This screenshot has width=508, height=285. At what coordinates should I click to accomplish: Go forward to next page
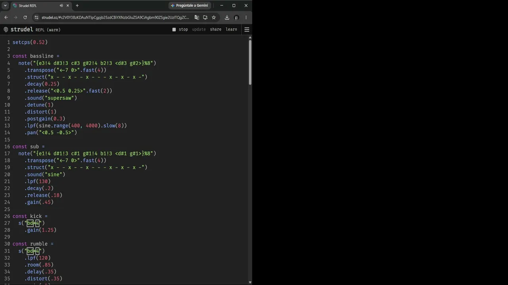click(x=15, y=17)
